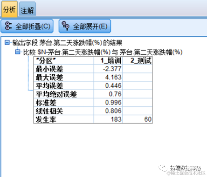This screenshot has height=177, width=207.
Task: Open the 注解 tab
Action: click(28, 9)
